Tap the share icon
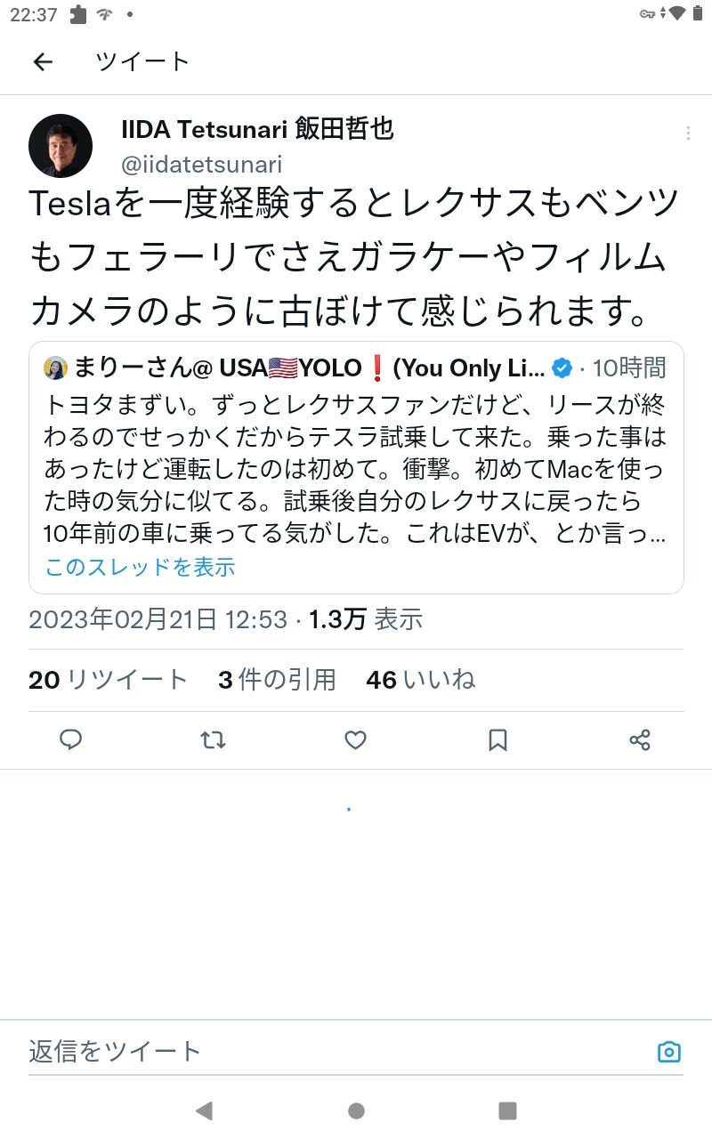Screen dimensions: 712x1139 (640, 739)
